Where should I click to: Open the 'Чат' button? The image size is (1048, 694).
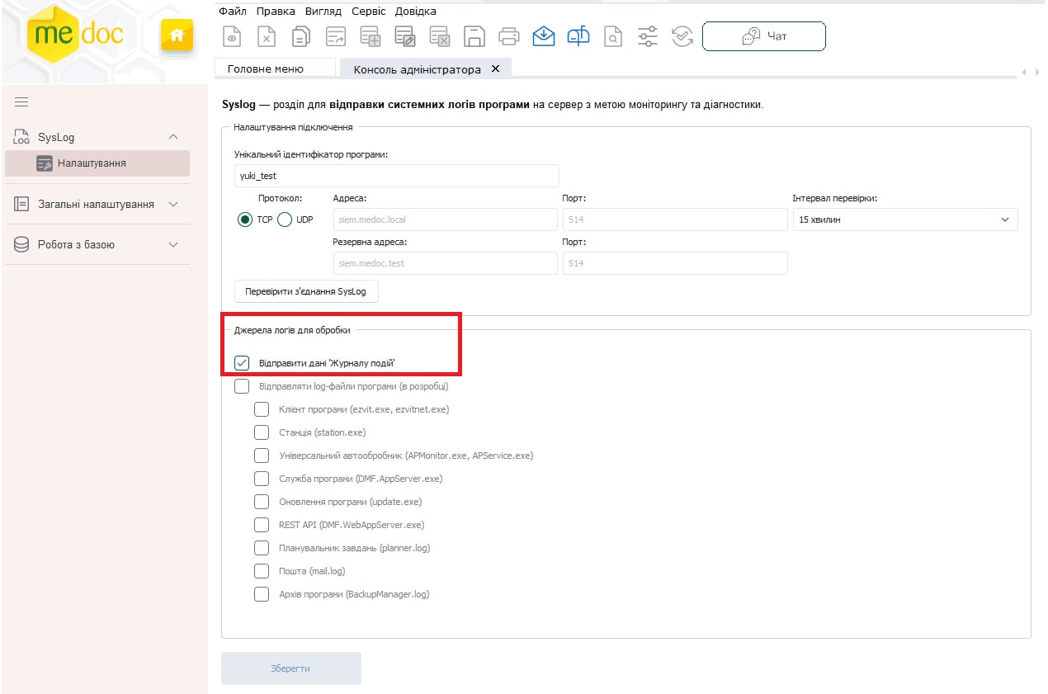click(x=763, y=36)
